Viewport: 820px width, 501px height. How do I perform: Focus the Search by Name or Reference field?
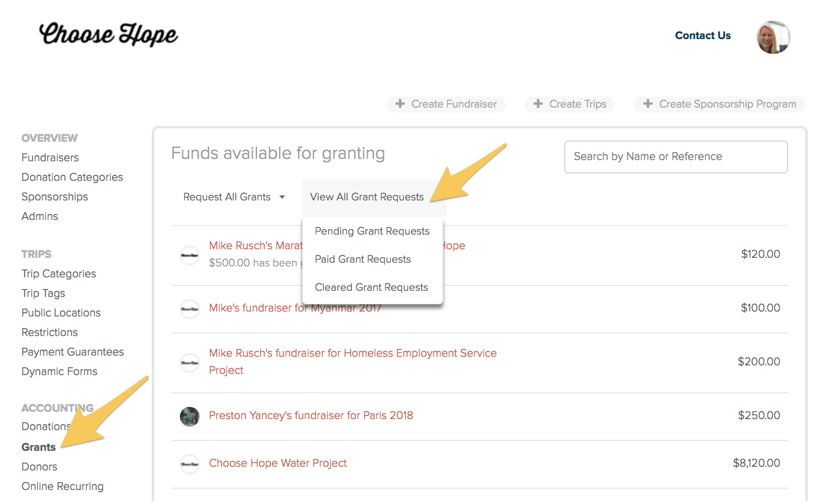[x=676, y=157]
